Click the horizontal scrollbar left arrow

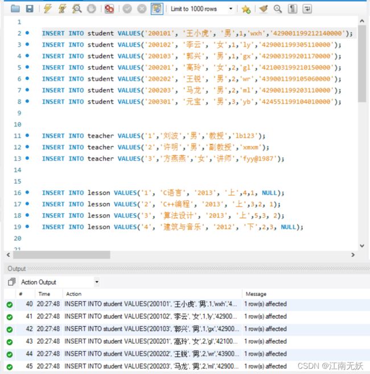(x=9, y=254)
